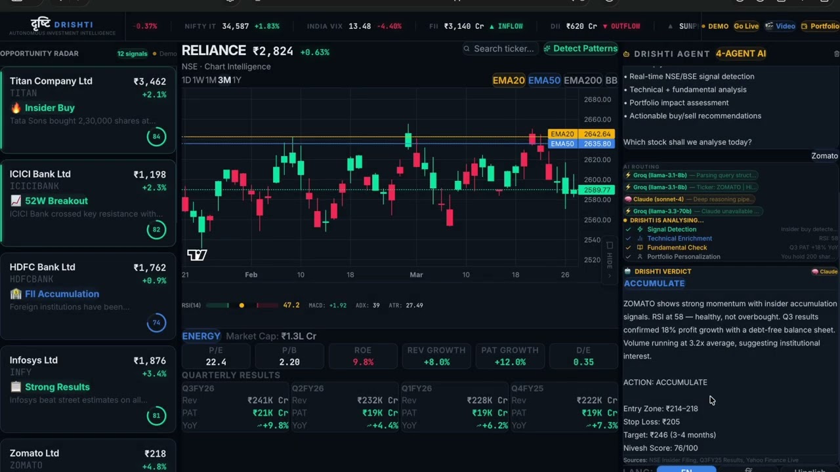Open the Zomato Ltd card
840x472 pixels.
88,456
